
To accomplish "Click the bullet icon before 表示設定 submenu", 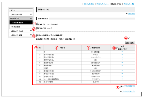I will (12, 27).
